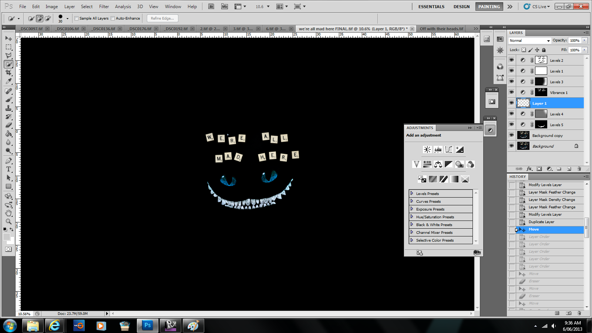This screenshot has width=592, height=333.
Task: Open Internet Explorer from the taskbar
Action: point(55,326)
